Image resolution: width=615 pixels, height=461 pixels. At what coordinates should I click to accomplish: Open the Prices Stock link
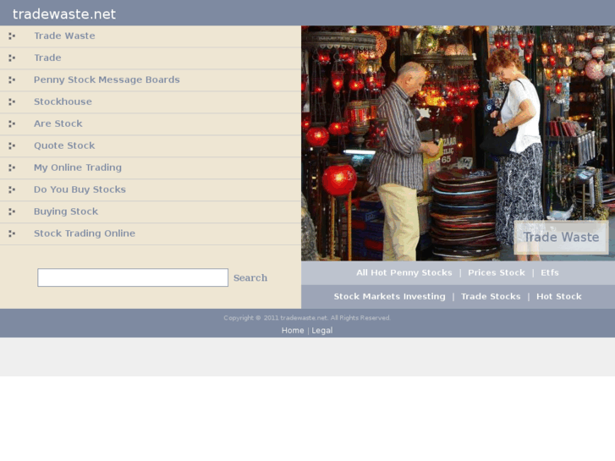[497, 272]
